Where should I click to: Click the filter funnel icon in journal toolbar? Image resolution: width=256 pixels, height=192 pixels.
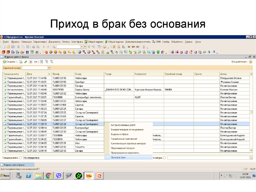point(41,62)
